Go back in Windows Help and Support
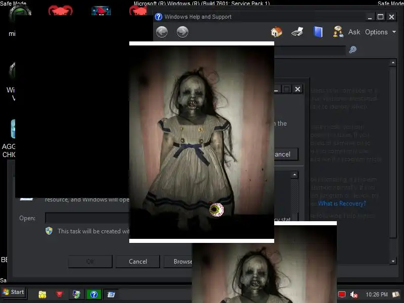The image size is (404, 303). pos(162,32)
